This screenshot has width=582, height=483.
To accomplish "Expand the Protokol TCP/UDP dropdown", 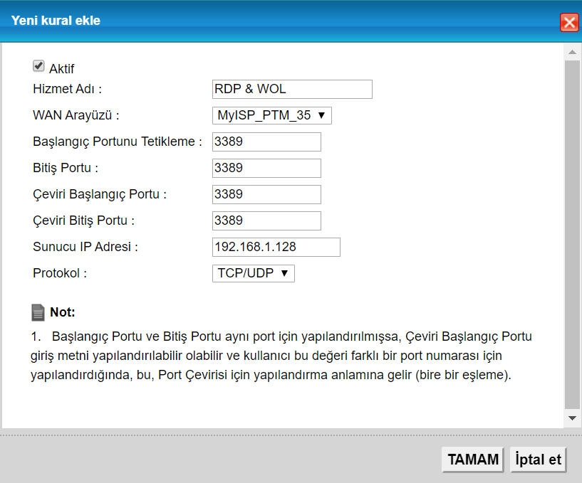I will point(254,273).
